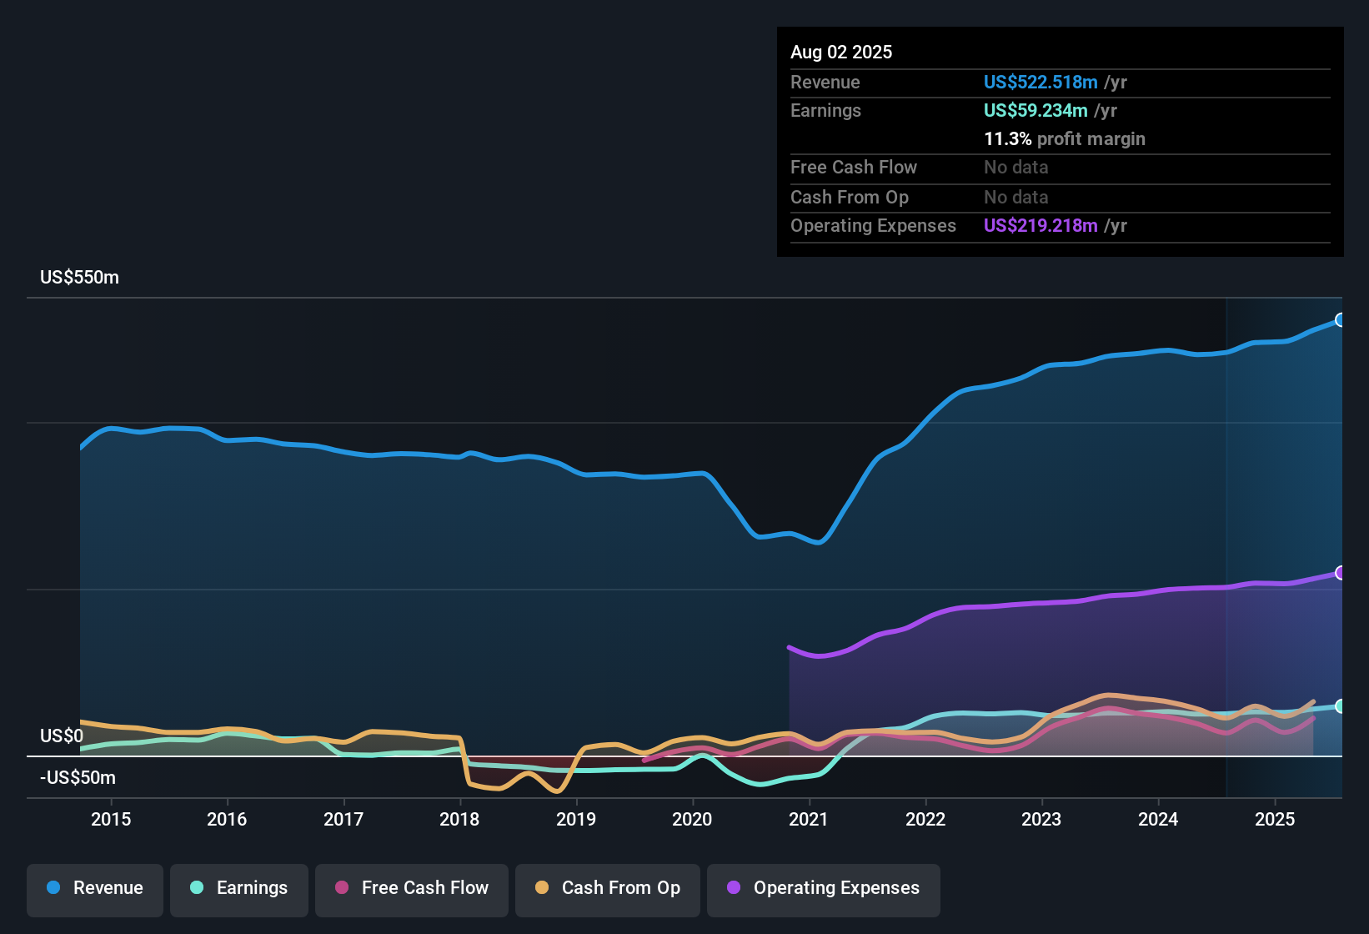Image resolution: width=1369 pixels, height=934 pixels.
Task: Click the Free Cash Flow pink legend dot
Action: (x=340, y=889)
